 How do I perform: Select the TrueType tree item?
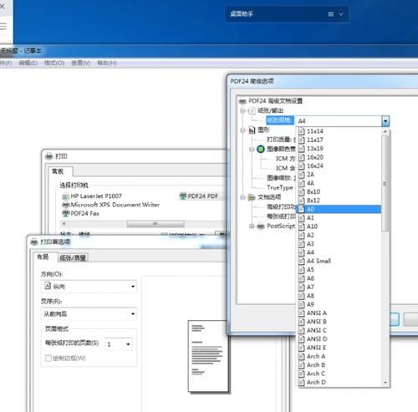pos(280,188)
